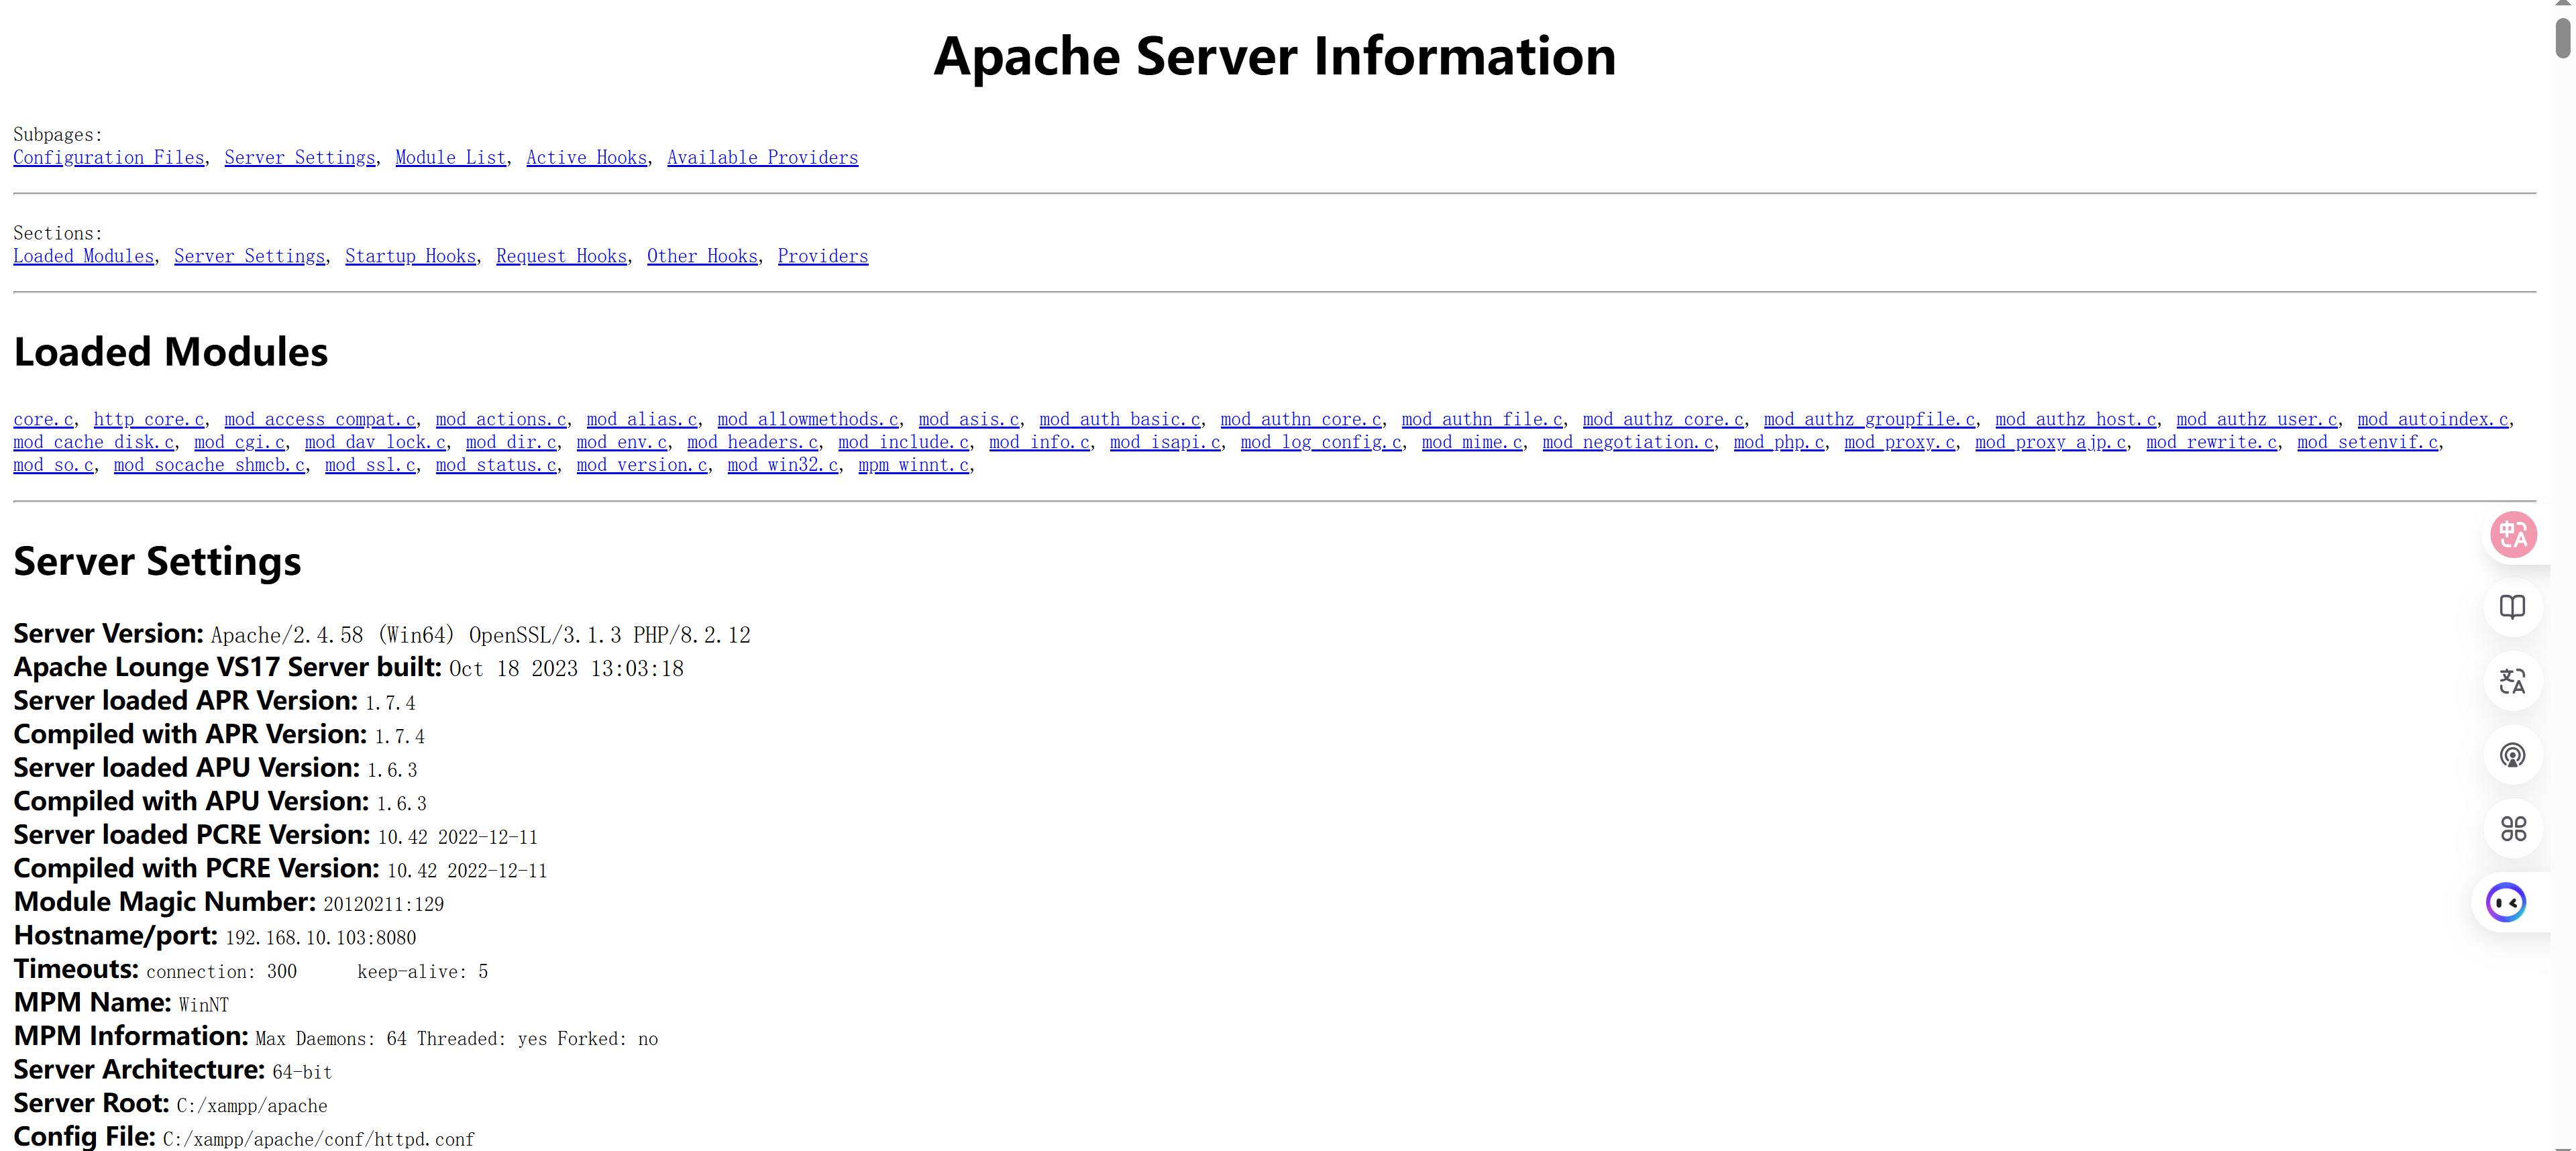Open mod_allowmethods.c module link
The height and width of the screenshot is (1151, 2576).
click(x=808, y=419)
